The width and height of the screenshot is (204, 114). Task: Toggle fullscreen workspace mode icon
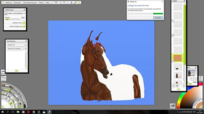75,3
